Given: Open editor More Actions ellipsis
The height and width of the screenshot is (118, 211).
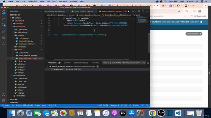Looking at the screenshot, I should coord(147,11).
